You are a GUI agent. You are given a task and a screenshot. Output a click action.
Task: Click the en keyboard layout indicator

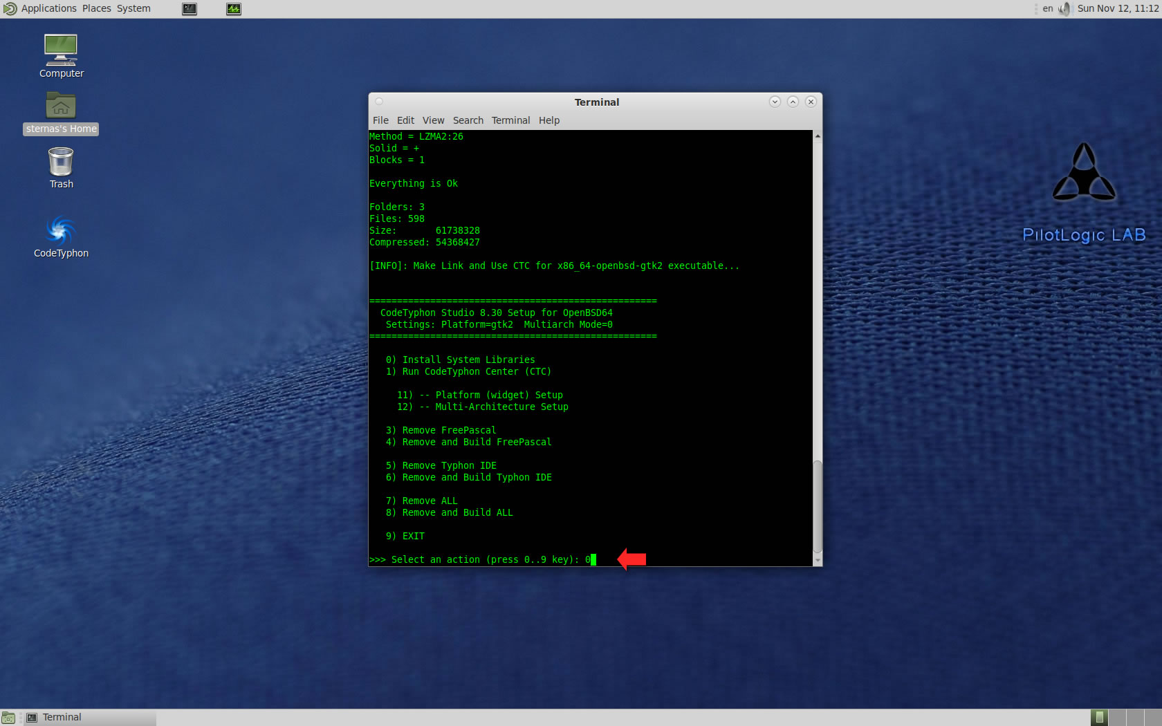(x=1048, y=8)
